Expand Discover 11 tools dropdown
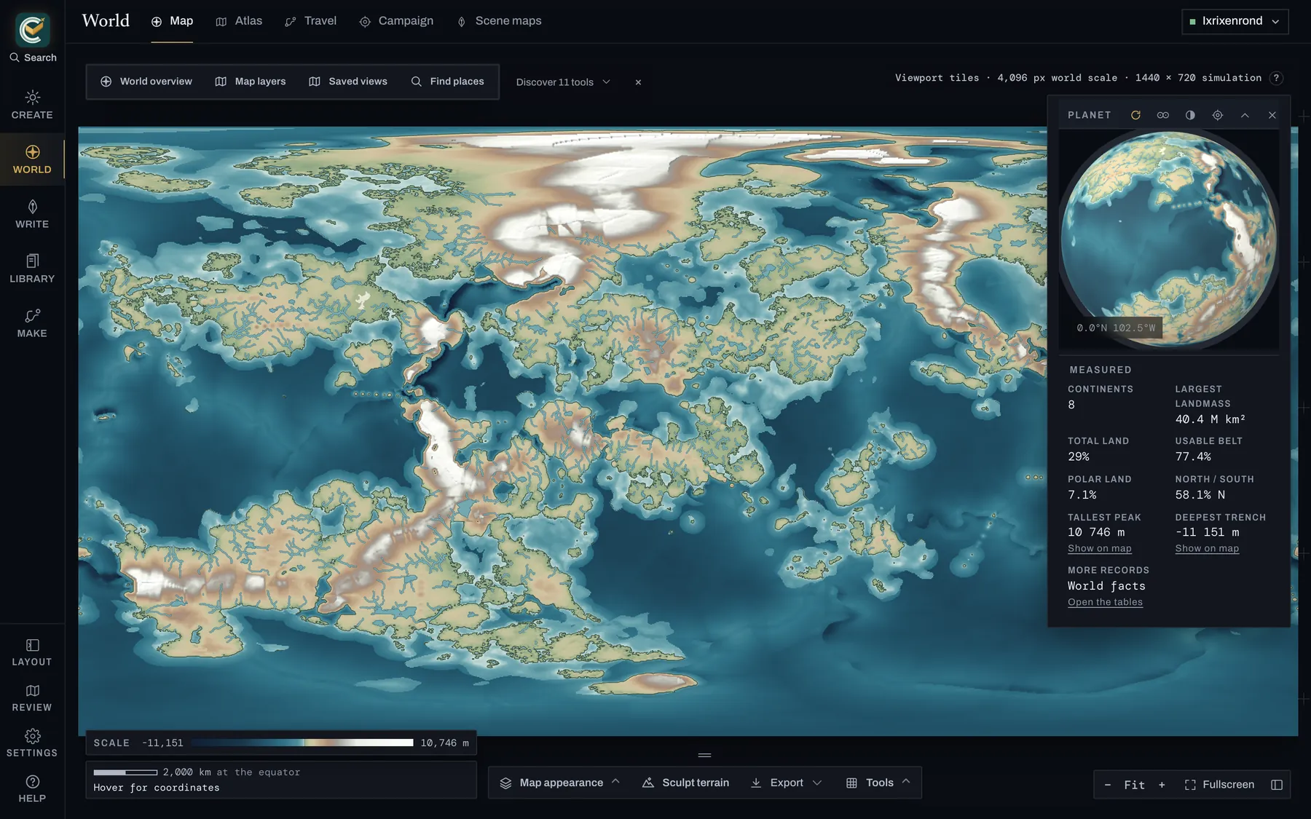Image resolution: width=1311 pixels, height=819 pixels. pyautogui.click(x=563, y=82)
